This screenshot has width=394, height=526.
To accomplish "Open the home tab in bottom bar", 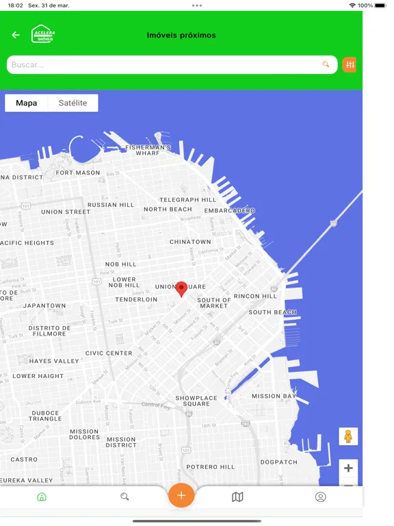I will [42, 497].
